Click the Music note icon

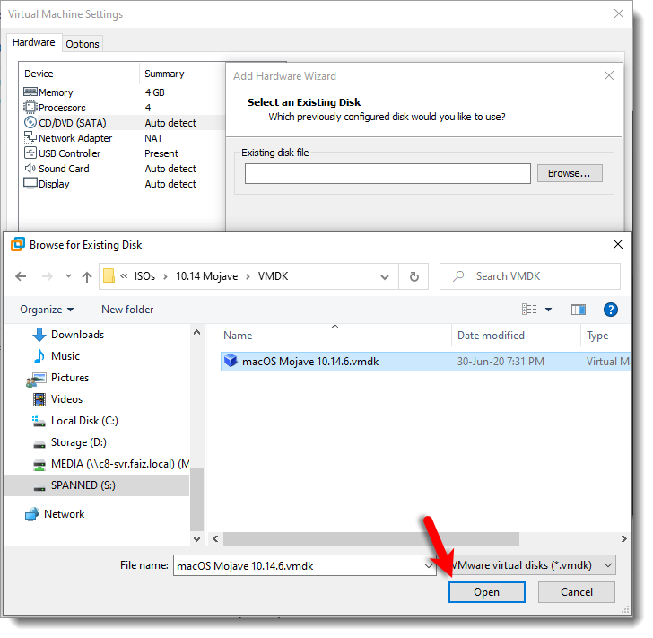(x=39, y=356)
